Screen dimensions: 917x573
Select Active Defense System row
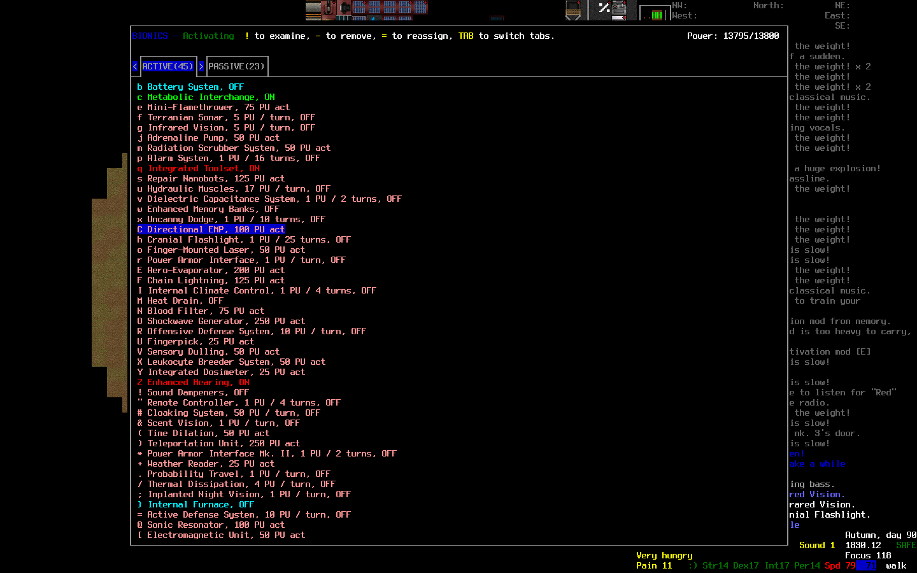click(x=244, y=514)
